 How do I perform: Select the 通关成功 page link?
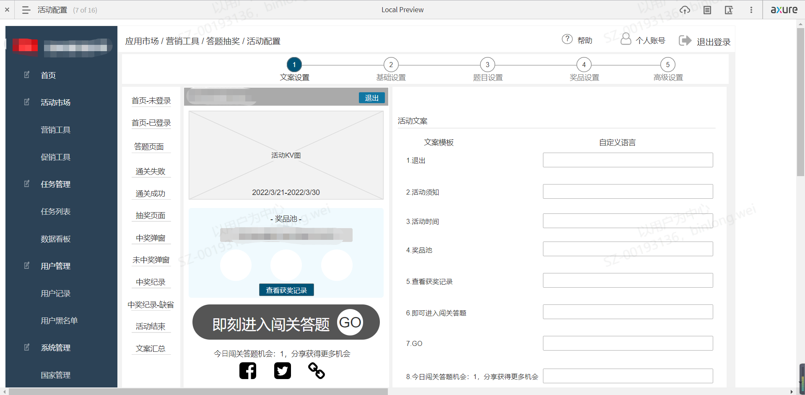151,194
